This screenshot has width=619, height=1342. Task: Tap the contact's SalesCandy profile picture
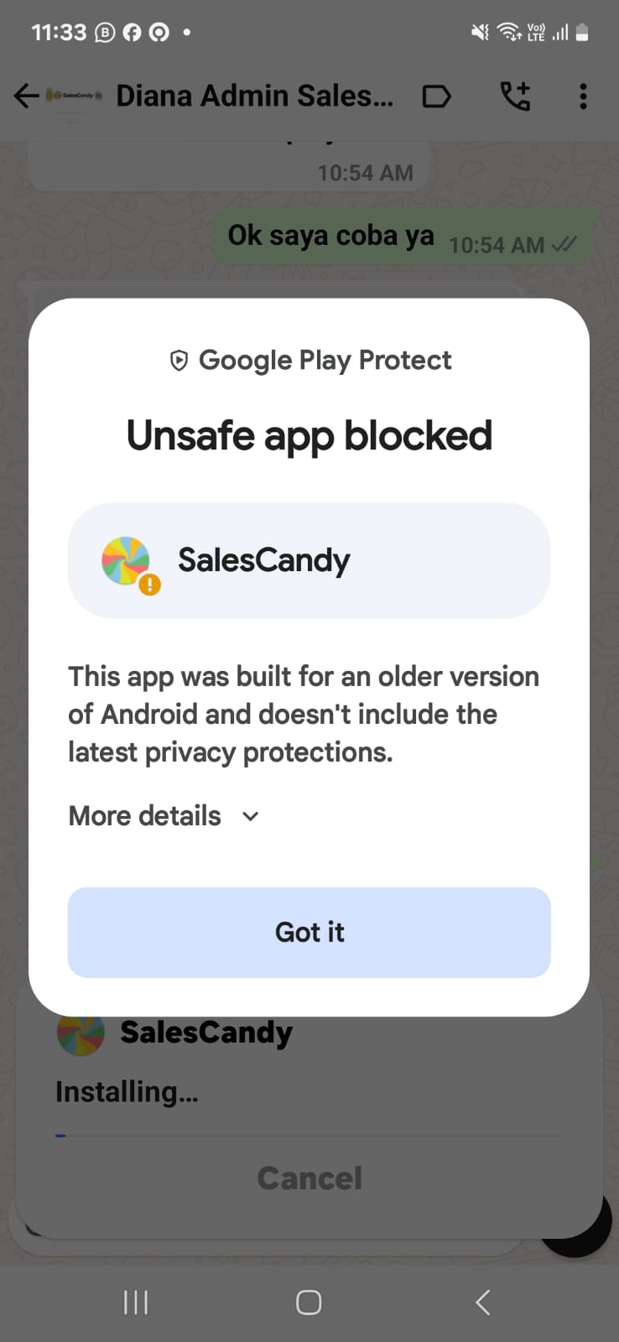click(x=75, y=96)
